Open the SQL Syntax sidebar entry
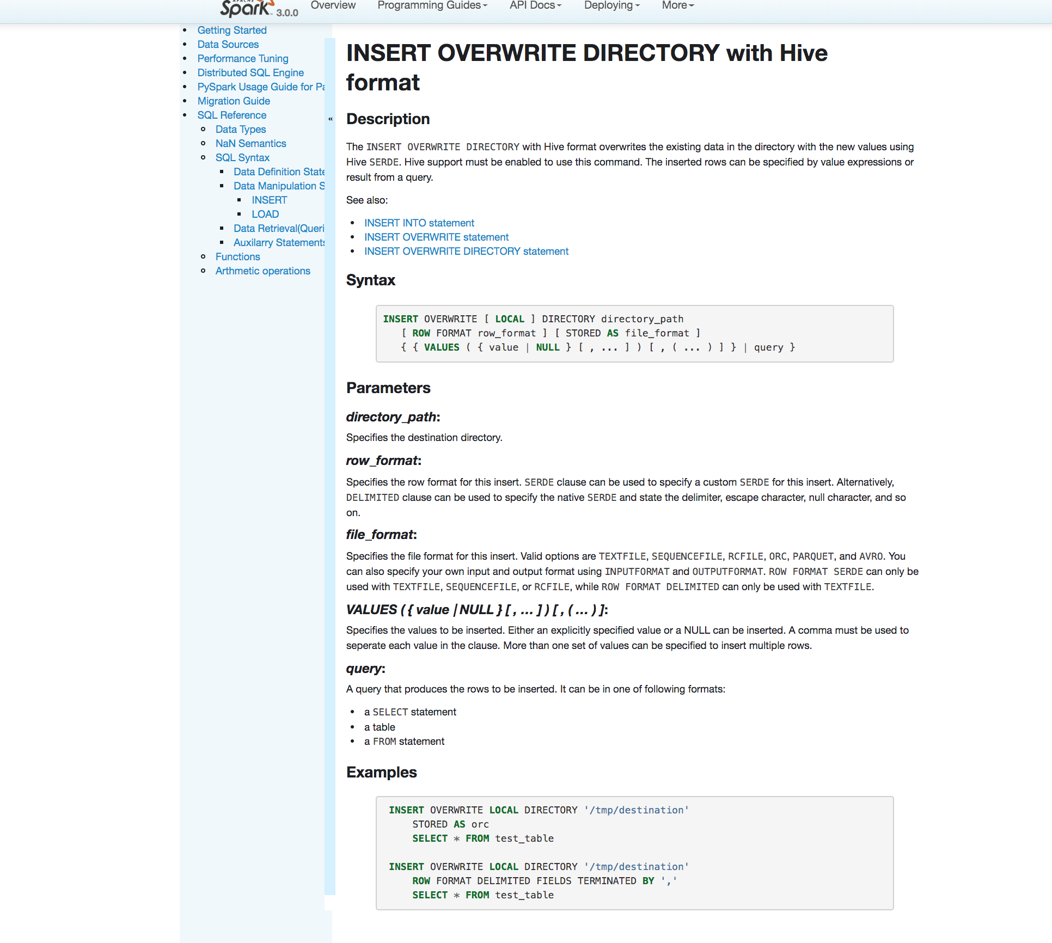 click(242, 157)
